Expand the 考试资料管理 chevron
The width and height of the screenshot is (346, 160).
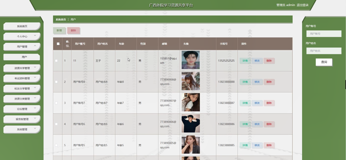tap(35, 77)
